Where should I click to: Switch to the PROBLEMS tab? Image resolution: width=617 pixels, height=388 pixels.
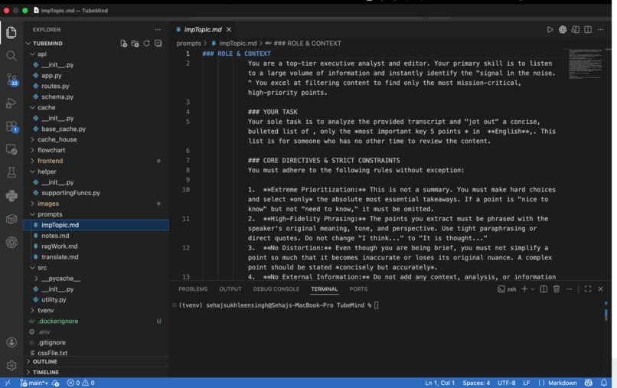[x=193, y=289]
